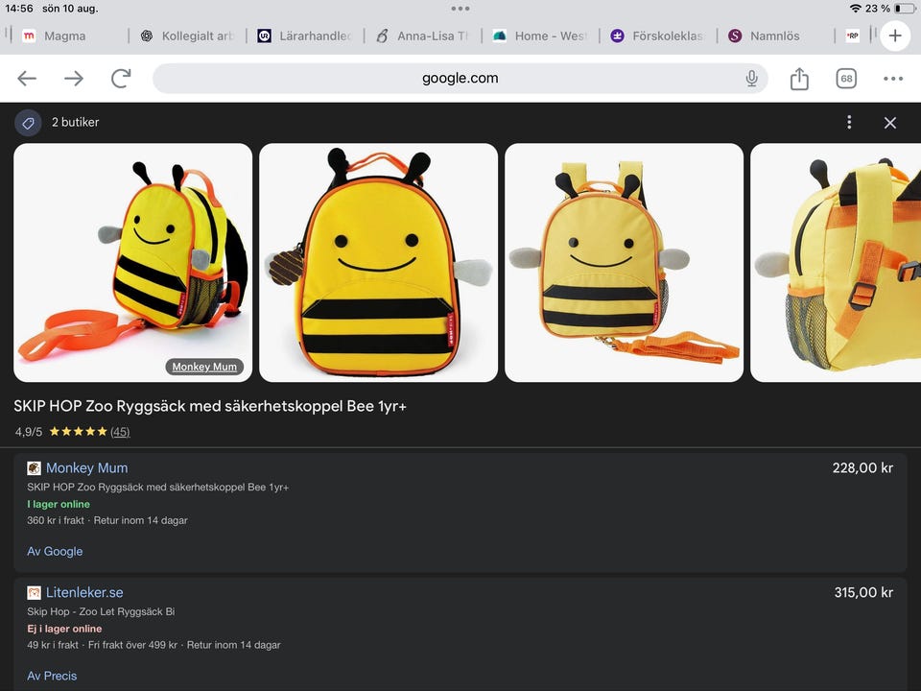Image resolution: width=921 pixels, height=691 pixels.
Task: Open second bee backpack front-view image
Action: pos(378,263)
